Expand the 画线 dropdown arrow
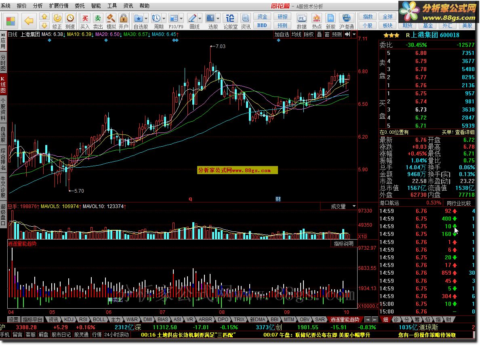The width and height of the screenshot is (480, 345). 200,18
